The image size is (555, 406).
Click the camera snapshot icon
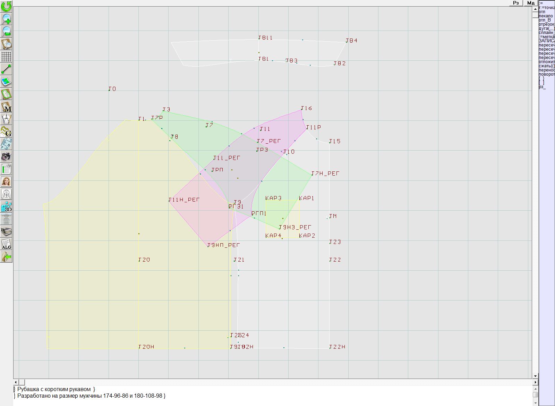click(x=6, y=157)
